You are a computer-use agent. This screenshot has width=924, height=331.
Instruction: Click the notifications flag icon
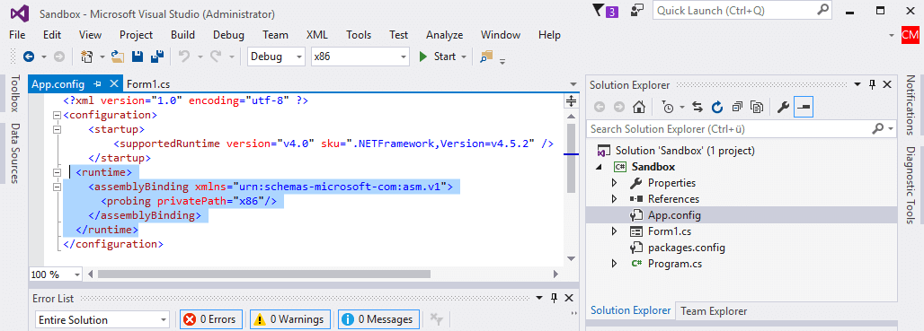(x=600, y=10)
